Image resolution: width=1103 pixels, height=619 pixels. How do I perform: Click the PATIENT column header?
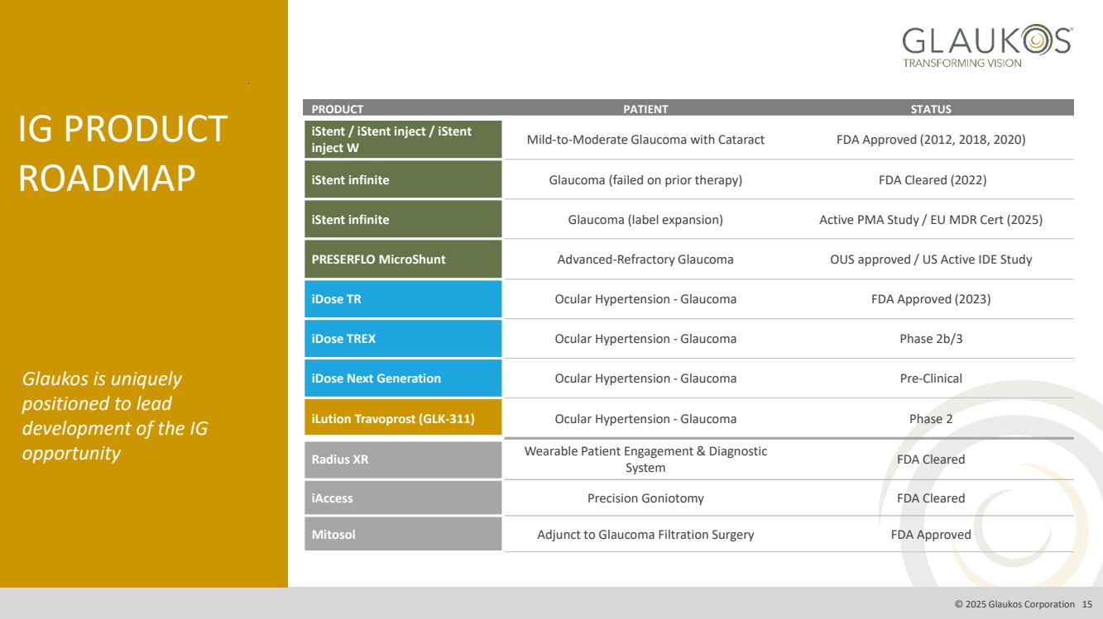click(645, 109)
